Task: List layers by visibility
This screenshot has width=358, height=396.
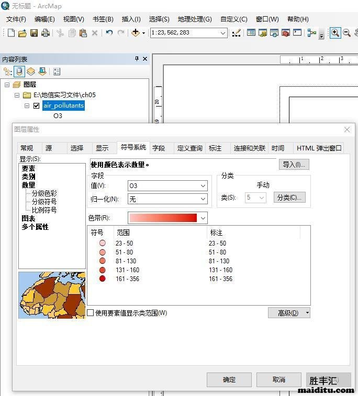Action: pos(31,72)
